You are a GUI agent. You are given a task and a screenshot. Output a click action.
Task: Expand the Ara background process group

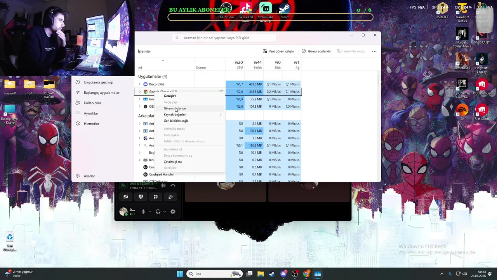pos(140,145)
